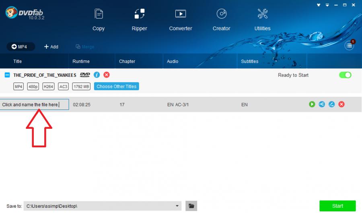Click the Subtitles column header
The image size is (362, 215).
coord(249,61)
